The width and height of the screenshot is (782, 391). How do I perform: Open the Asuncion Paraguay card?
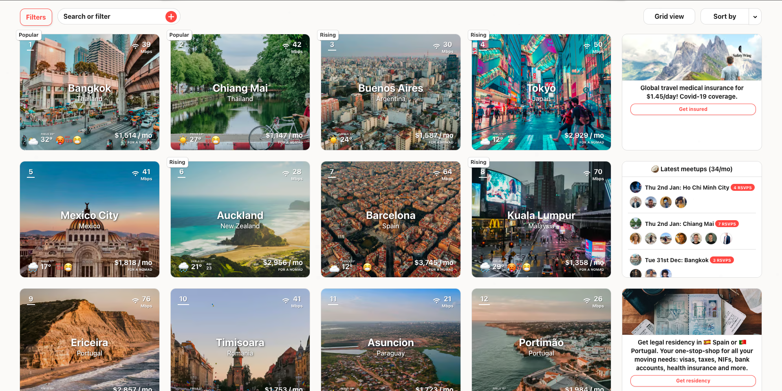click(x=391, y=340)
